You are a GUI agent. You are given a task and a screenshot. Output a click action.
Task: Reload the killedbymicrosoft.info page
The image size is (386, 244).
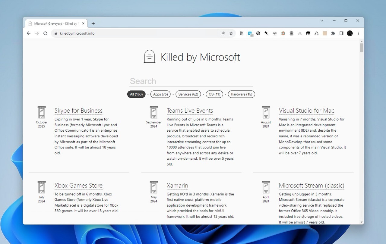pyautogui.click(x=45, y=33)
